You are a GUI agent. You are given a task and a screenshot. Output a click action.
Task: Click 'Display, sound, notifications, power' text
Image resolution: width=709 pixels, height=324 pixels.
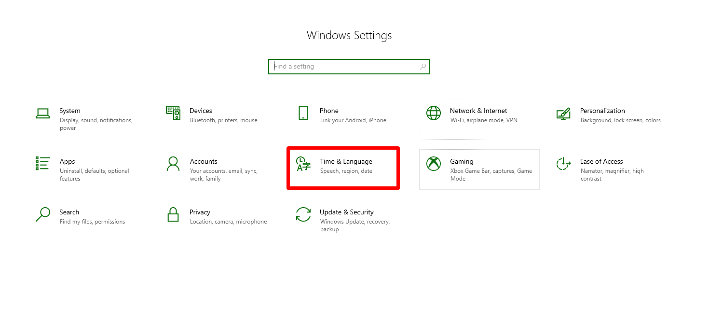click(x=96, y=124)
